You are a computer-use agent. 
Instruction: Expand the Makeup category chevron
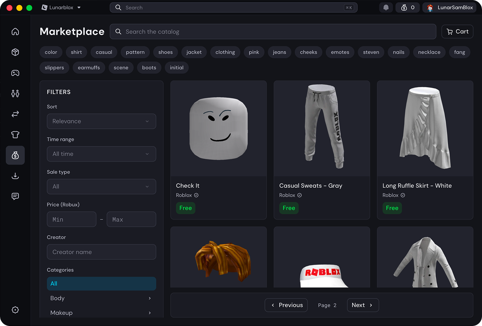click(150, 313)
